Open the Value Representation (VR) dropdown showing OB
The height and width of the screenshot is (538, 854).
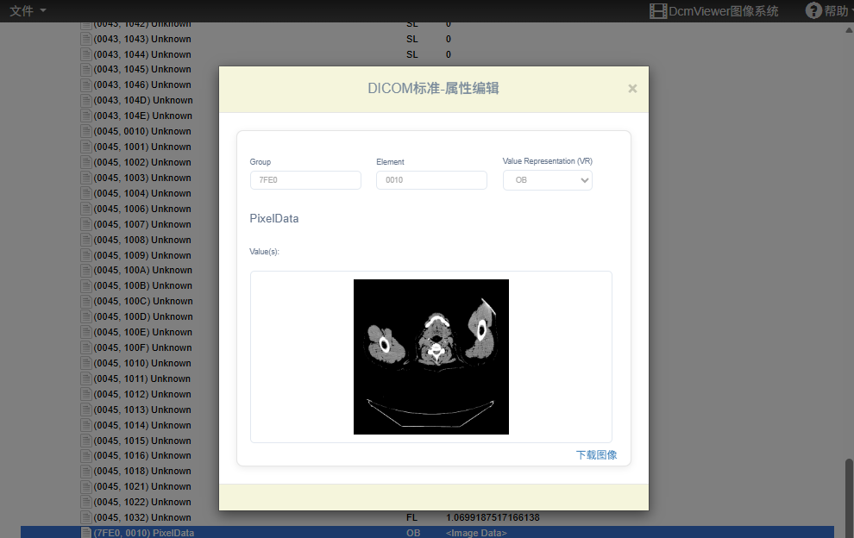pyautogui.click(x=548, y=180)
